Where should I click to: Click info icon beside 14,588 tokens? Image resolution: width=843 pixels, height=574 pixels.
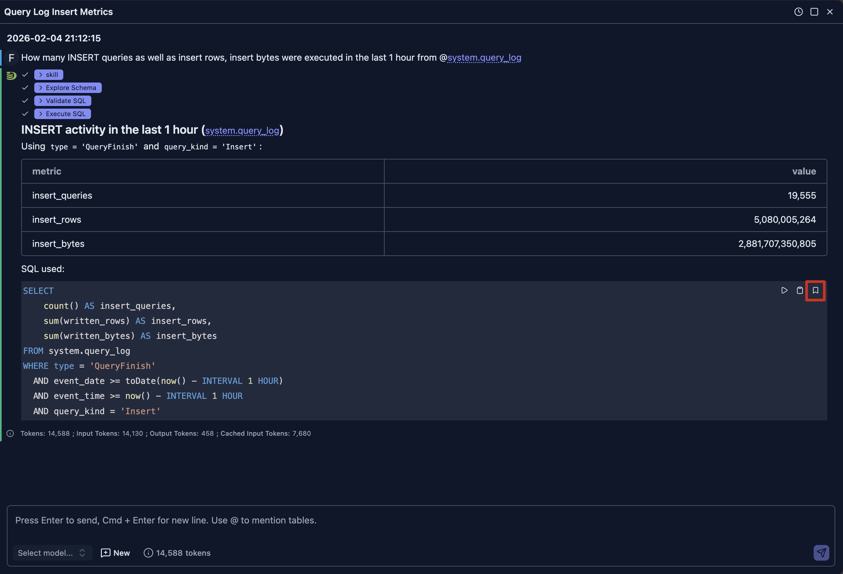tap(148, 553)
